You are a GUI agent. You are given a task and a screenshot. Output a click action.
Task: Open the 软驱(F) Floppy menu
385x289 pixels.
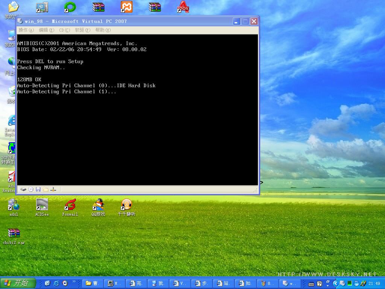pos(82,30)
